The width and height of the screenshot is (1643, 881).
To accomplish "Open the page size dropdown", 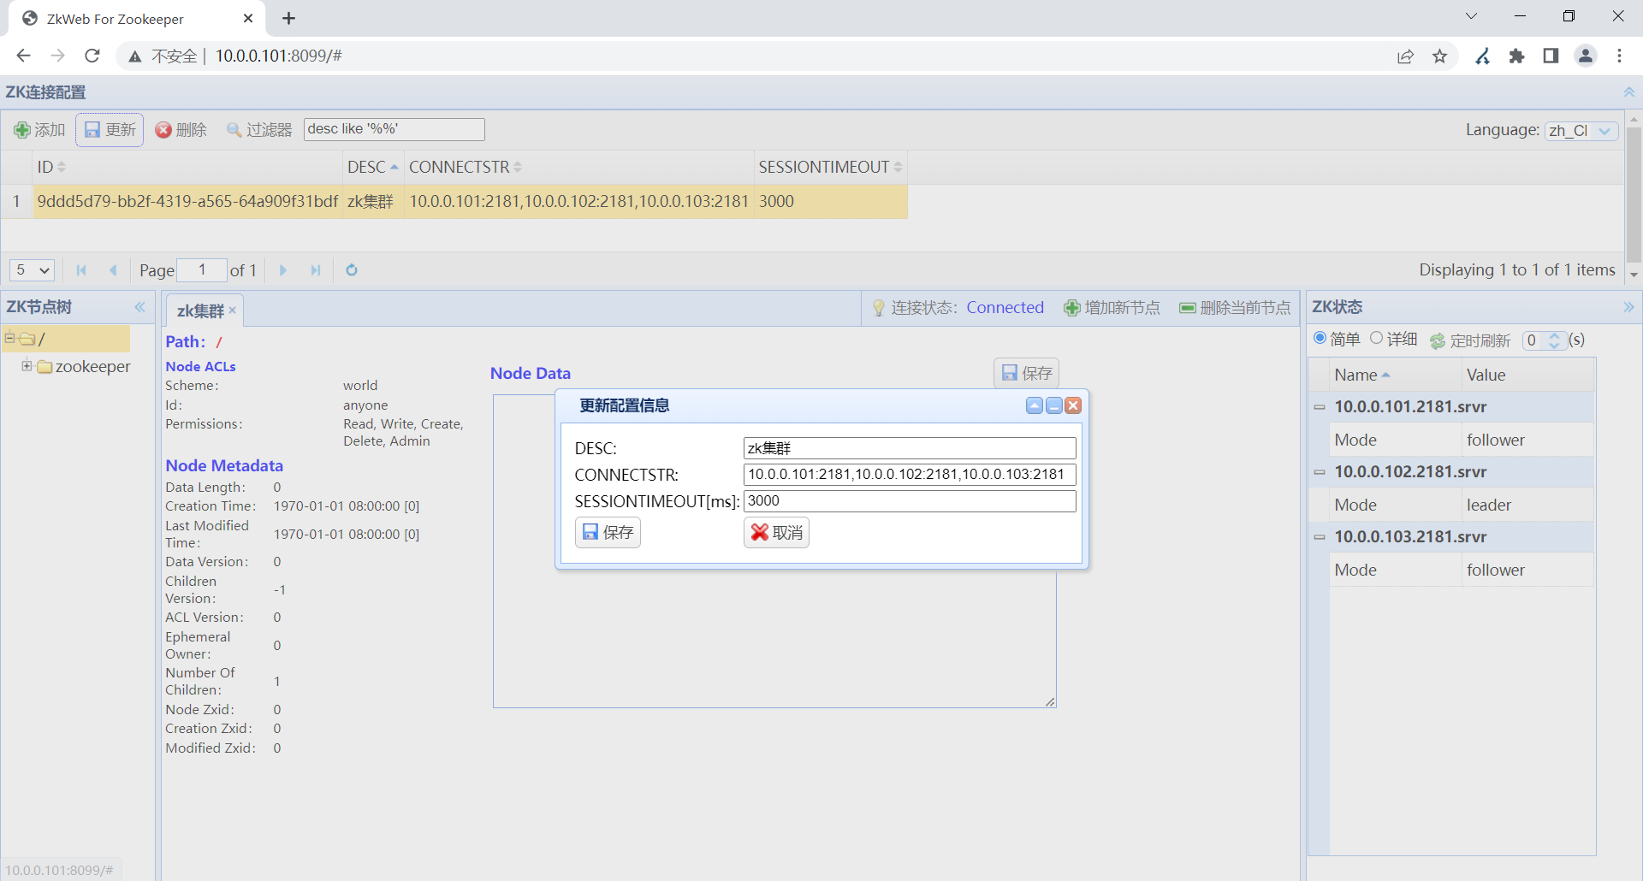I will click(x=32, y=270).
